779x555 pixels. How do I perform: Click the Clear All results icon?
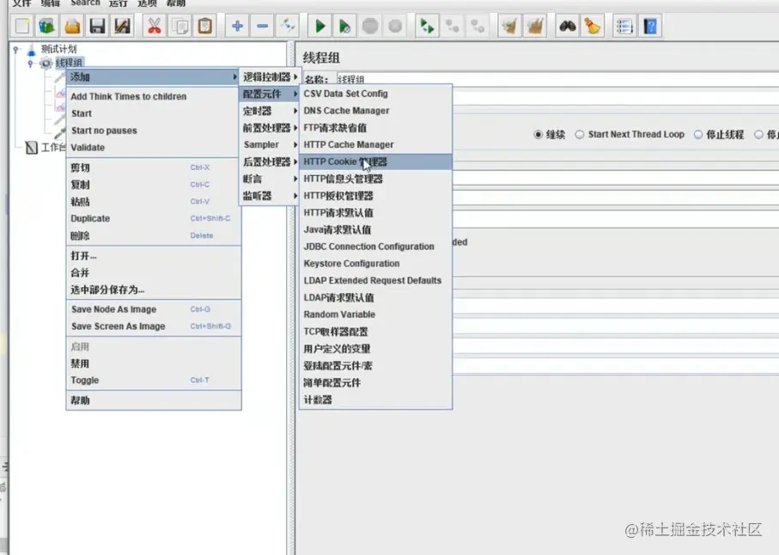535,26
